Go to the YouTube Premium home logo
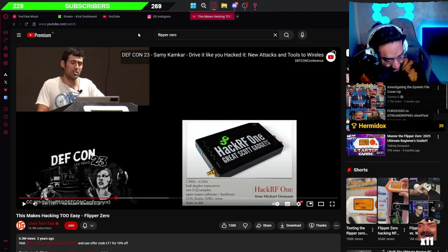 point(39,35)
